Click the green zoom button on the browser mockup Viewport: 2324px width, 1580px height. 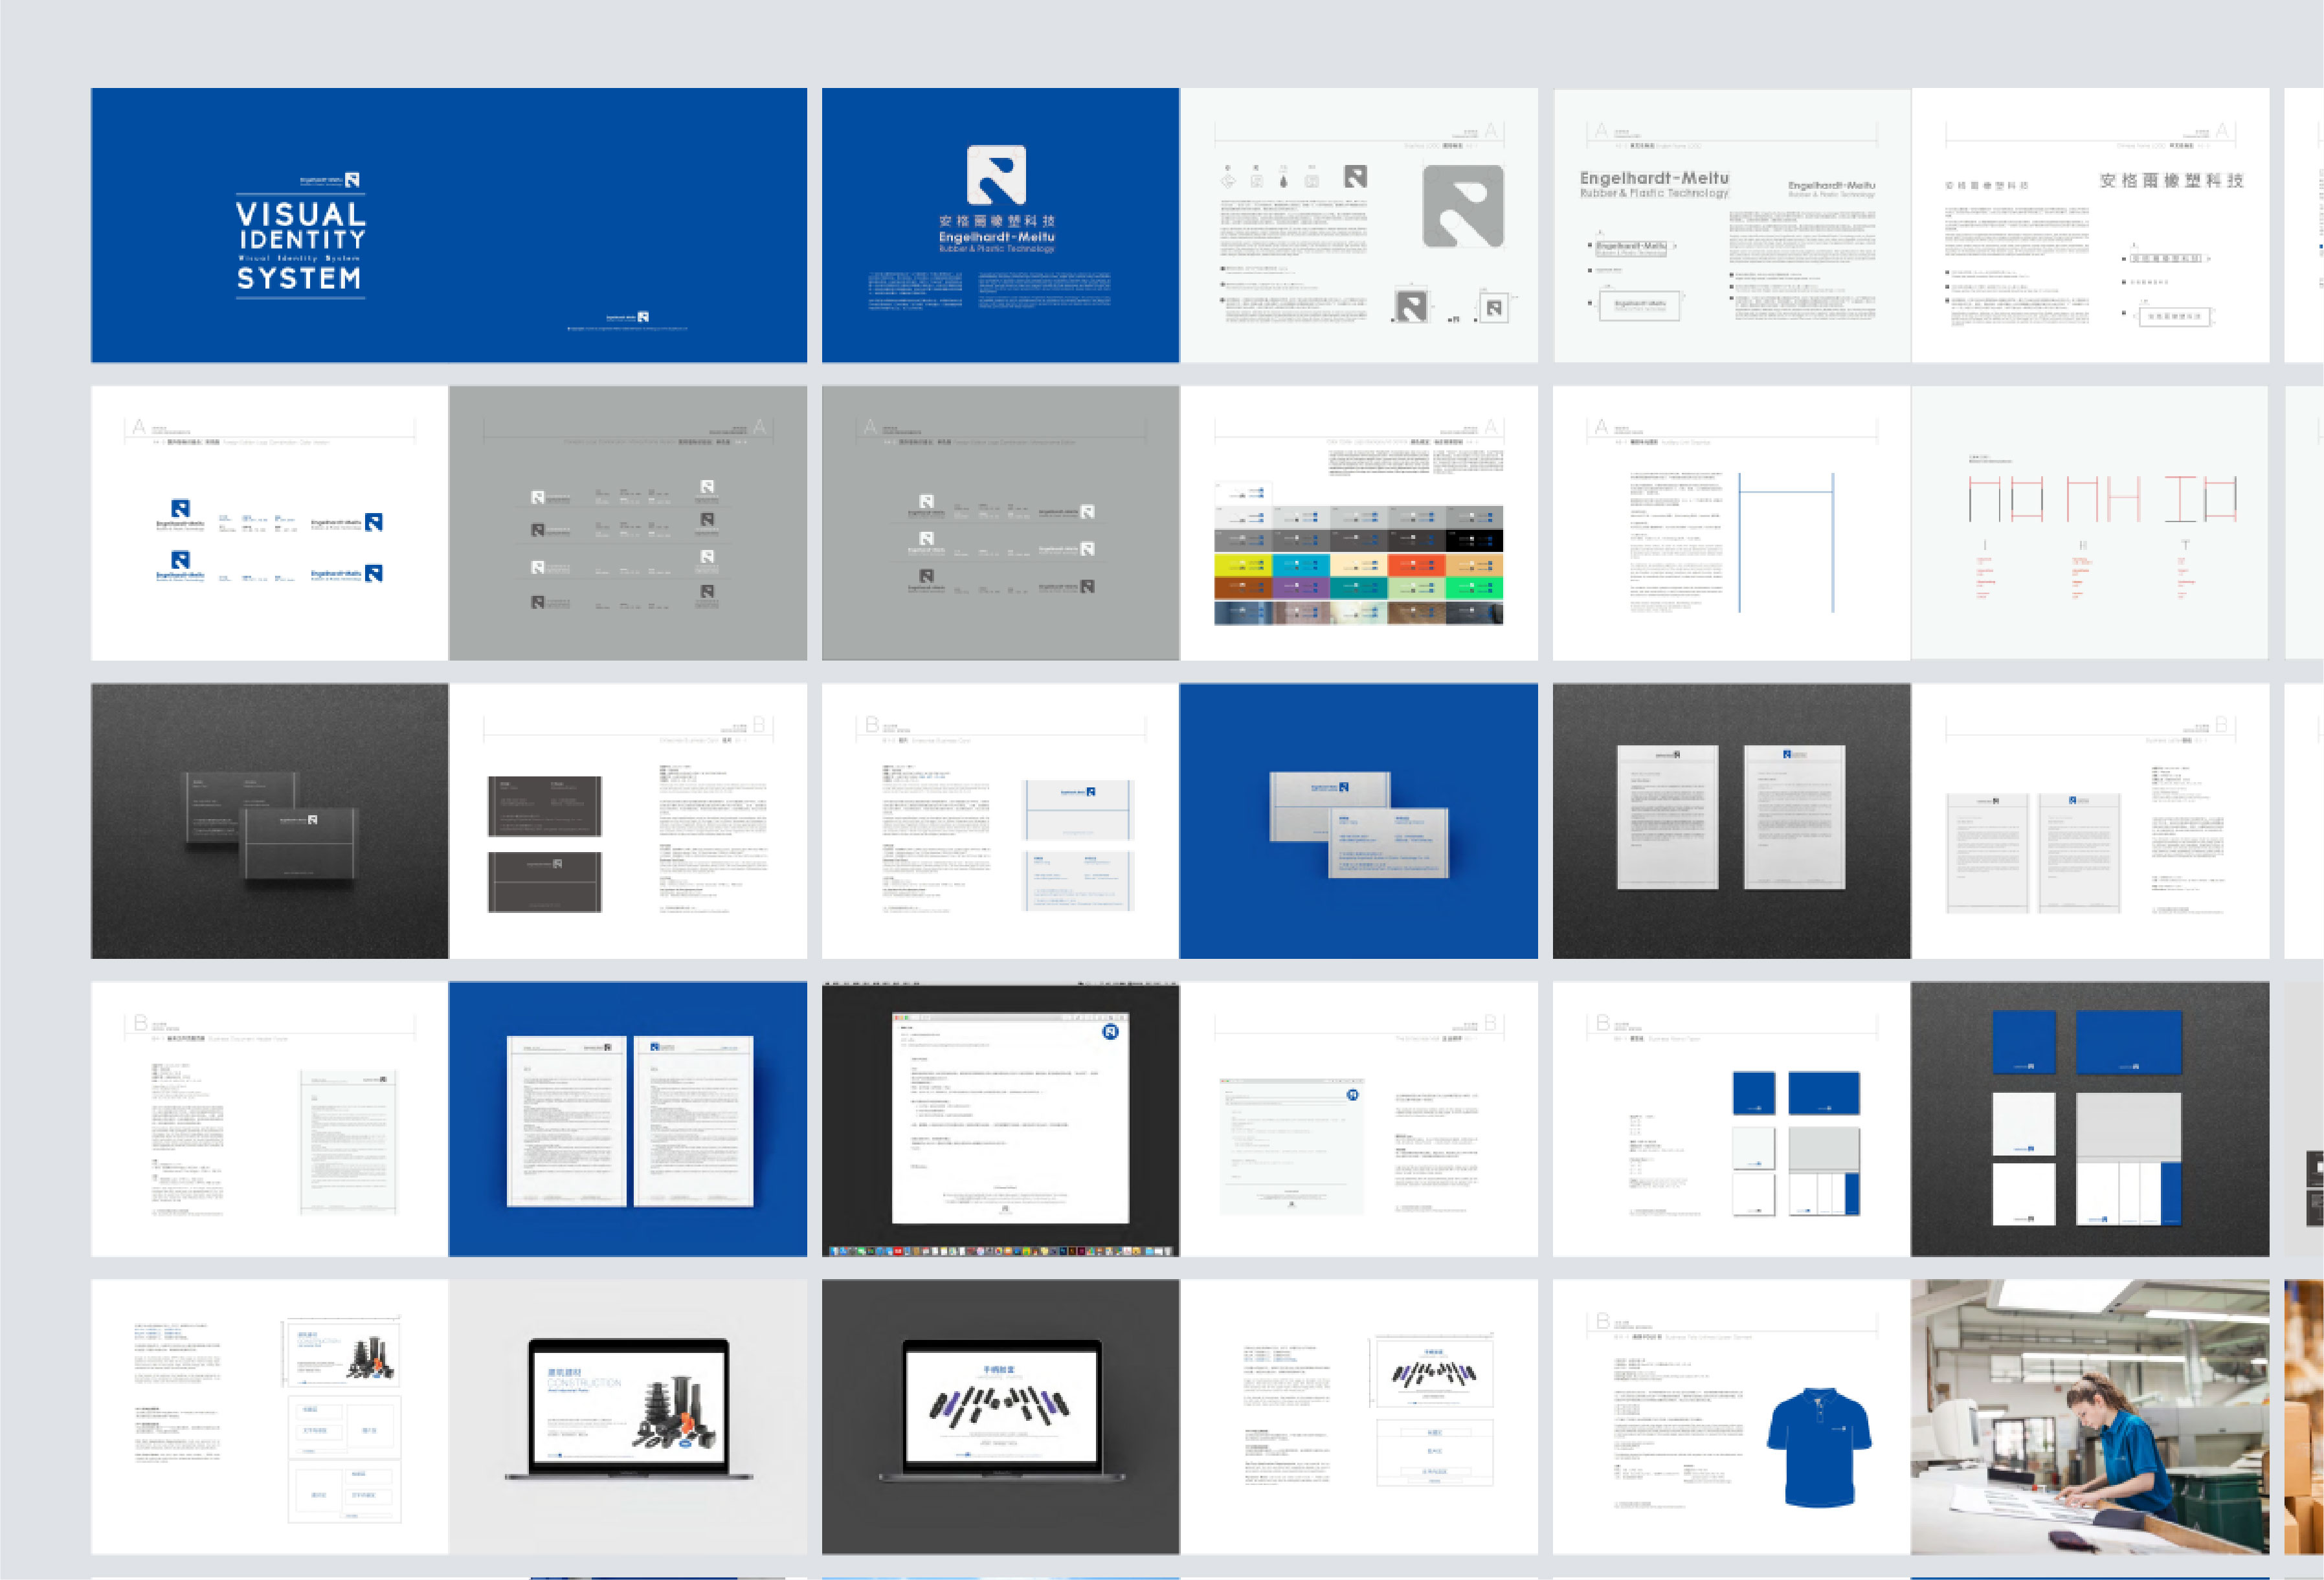coord(907,1017)
